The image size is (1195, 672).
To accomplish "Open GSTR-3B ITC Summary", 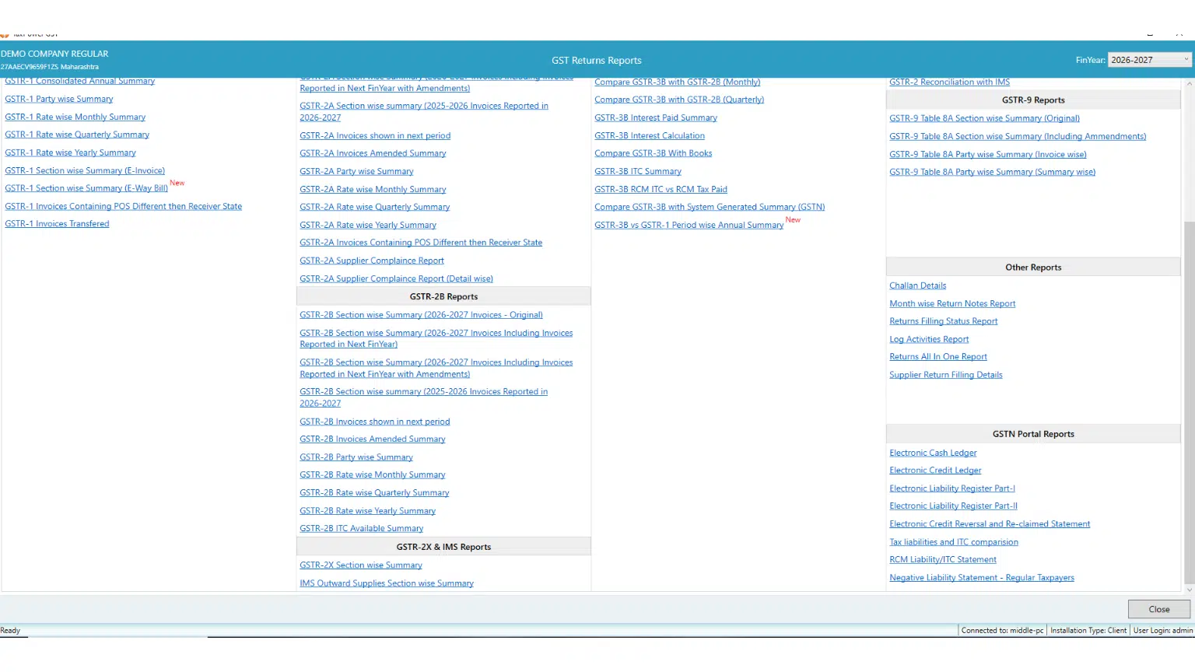I will 638,172.
